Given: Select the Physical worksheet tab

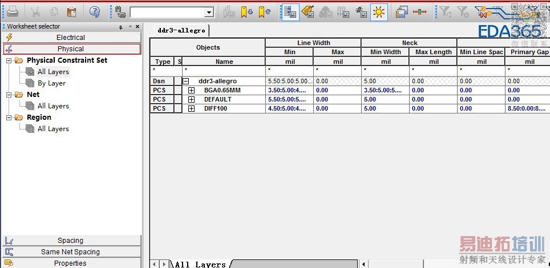Looking at the screenshot, I should click(x=72, y=49).
